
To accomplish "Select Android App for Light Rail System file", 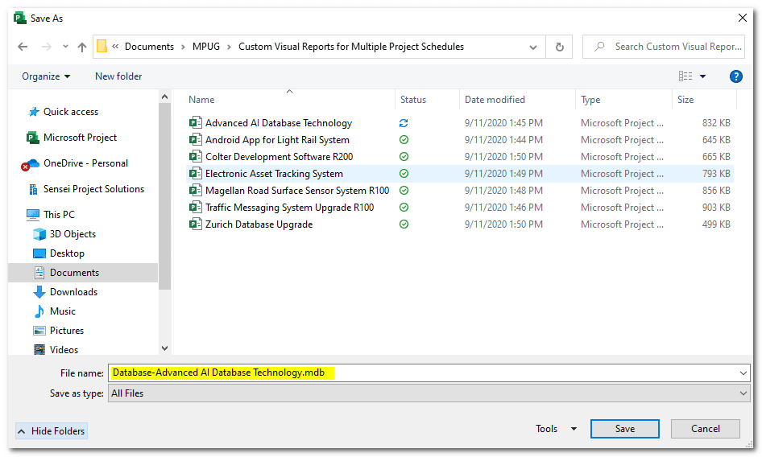I will [x=277, y=140].
